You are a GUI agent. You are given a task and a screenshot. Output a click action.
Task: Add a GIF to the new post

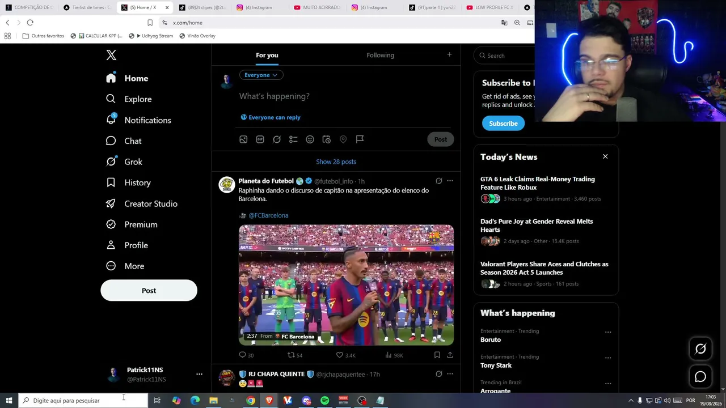tap(260, 139)
